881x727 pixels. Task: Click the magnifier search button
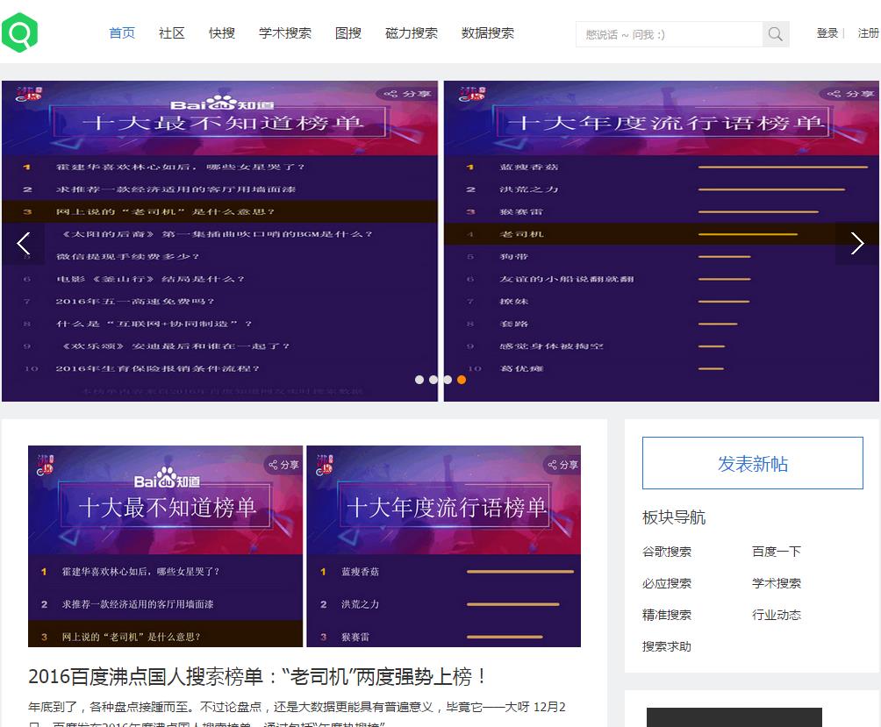(x=776, y=34)
